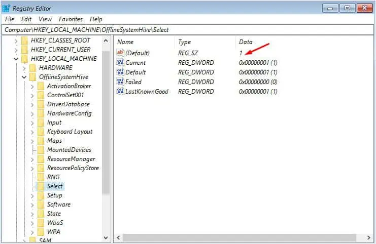Click the Failed data 0x00000000 (0)
Viewport: 376px width, 244px height.
[258, 82]
